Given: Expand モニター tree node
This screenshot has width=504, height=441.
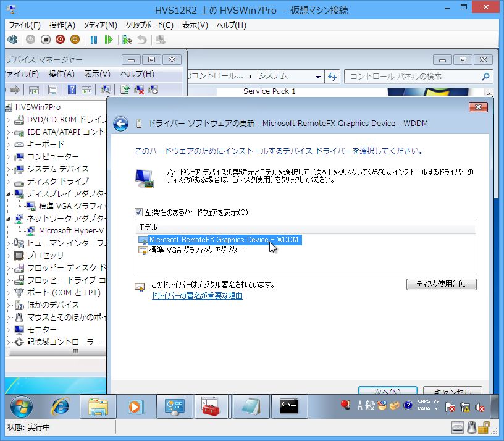Looking at the screenshot, I should tap(9, 330).
